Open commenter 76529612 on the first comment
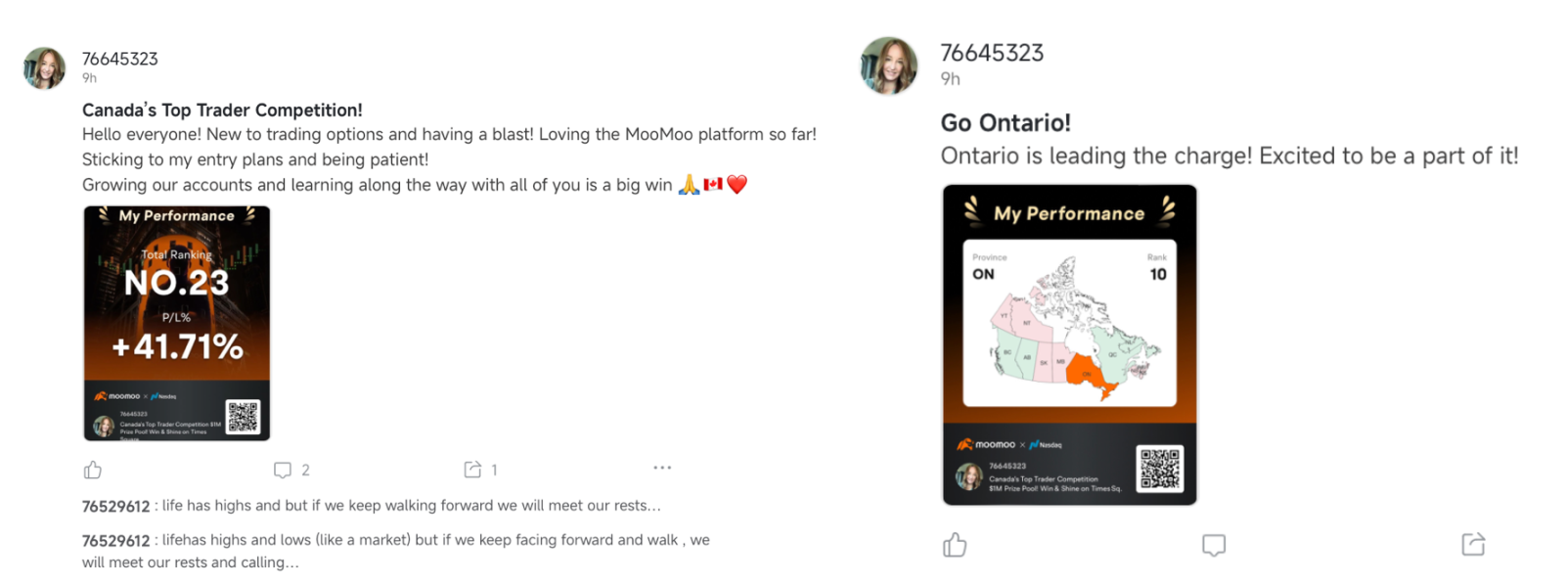Screen dimensions: 1565x585 pos(115,507)
